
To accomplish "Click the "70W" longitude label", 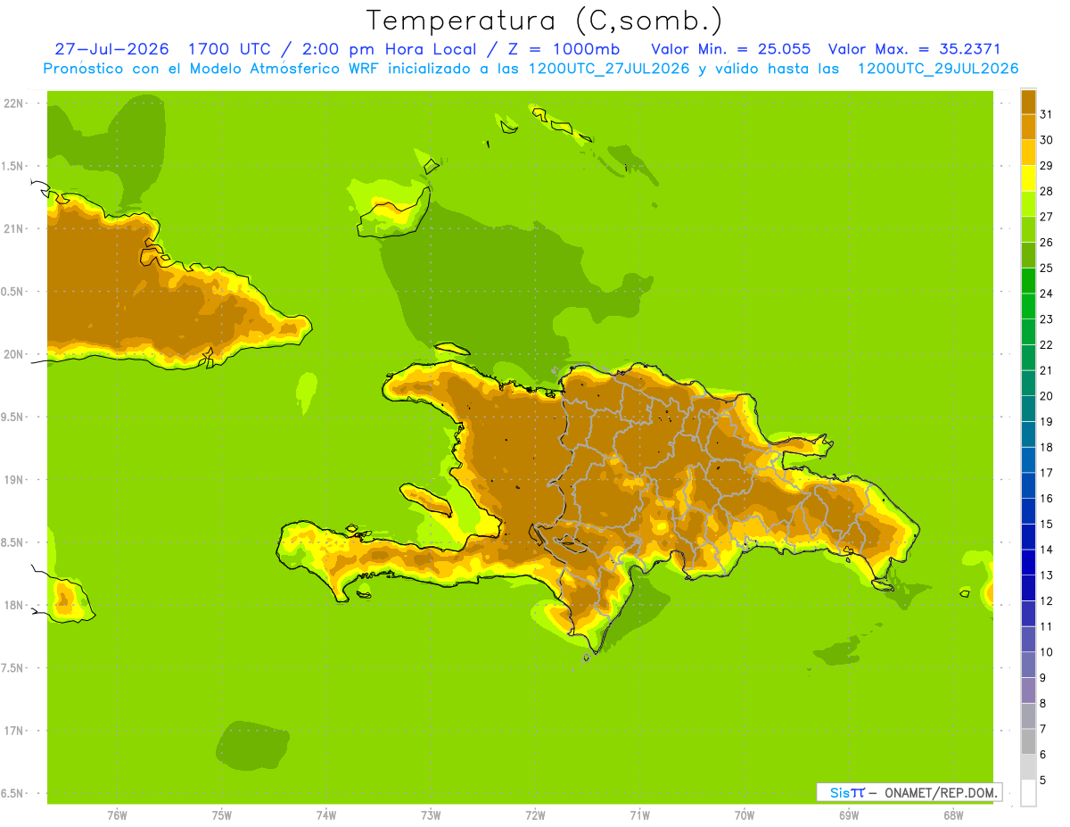I will 745,815.
